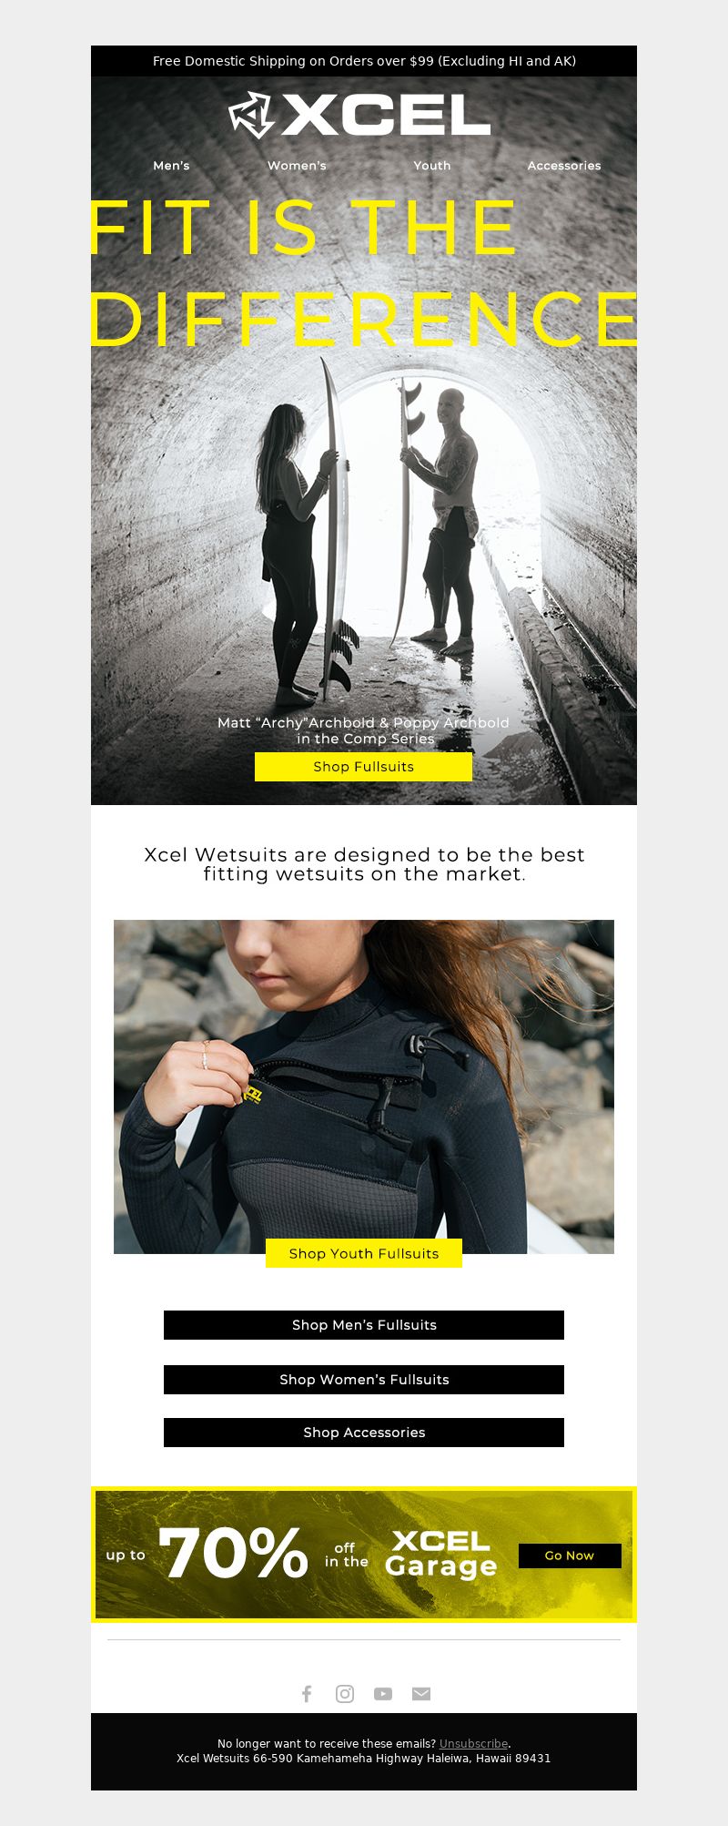Open the Men's navigation link

pyautogui.click(x=171, y=166)
